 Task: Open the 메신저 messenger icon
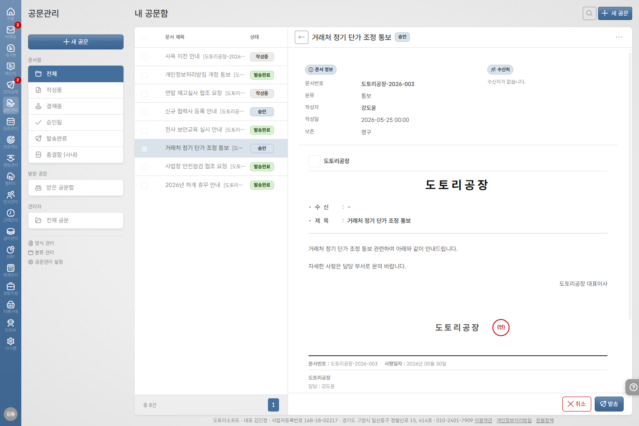click(x=11, y=69)
